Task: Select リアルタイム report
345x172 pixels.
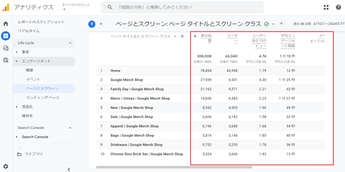Action: (x=29, y=31)
